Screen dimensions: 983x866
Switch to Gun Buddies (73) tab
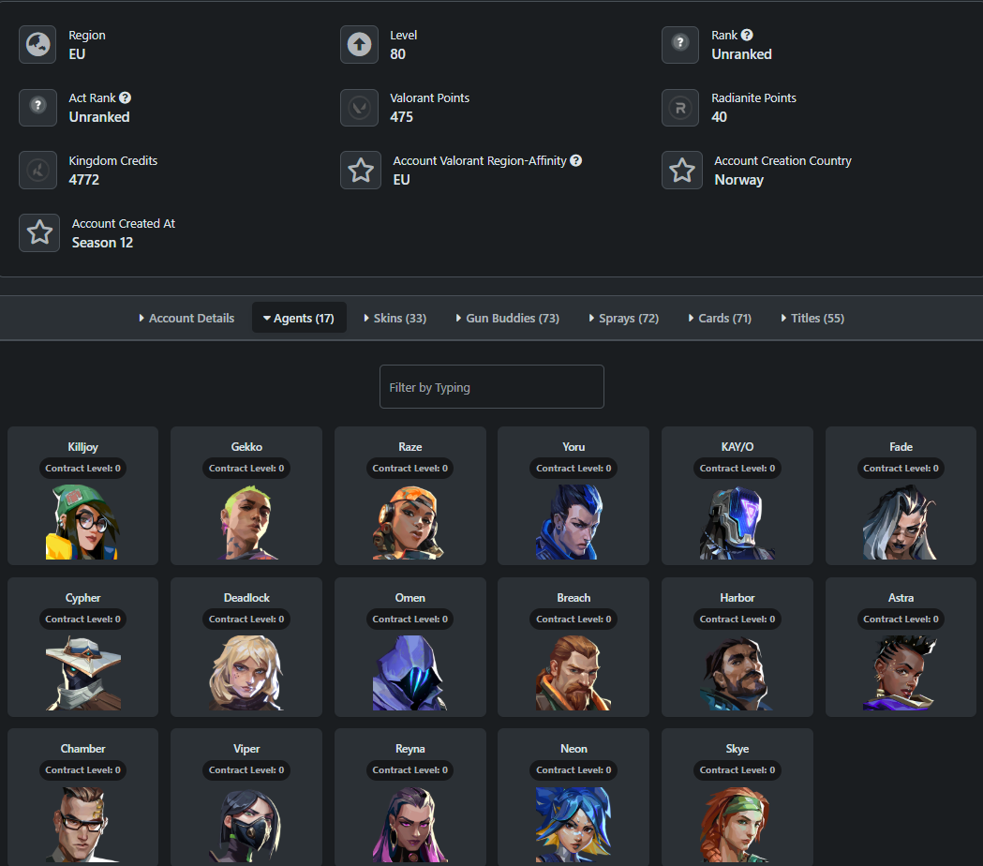point(508,318)
